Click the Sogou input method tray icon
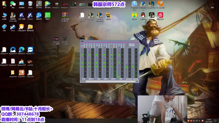This screenshot has height=123, width=219. [203, 121]
